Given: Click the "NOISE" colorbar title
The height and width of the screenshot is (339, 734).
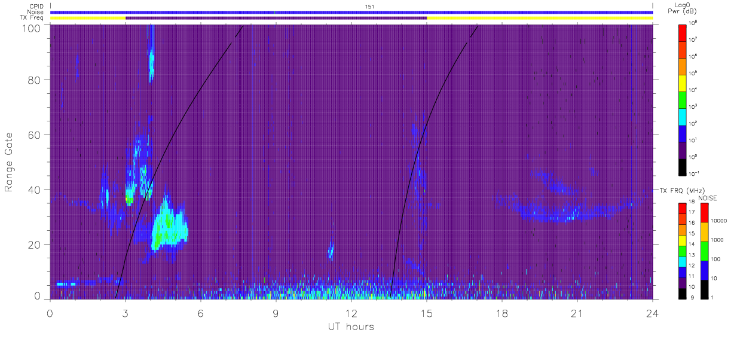Looking at the screenshot, I should [707, 197].
